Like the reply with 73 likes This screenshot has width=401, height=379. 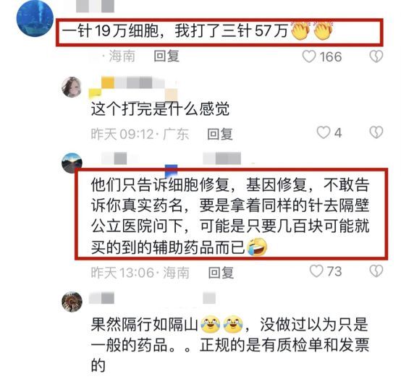[316, 271]
